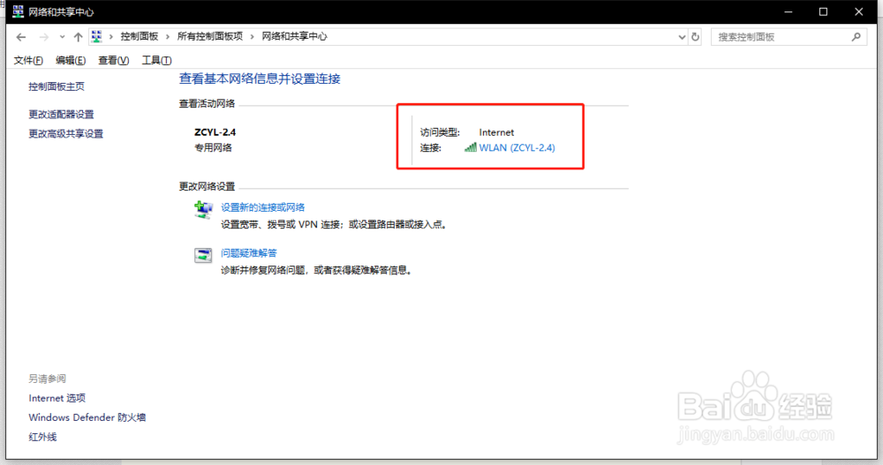This screenshot has height=465, width=883.
Task: Click the WLAN signal strength icon
Action: (471, 147)
